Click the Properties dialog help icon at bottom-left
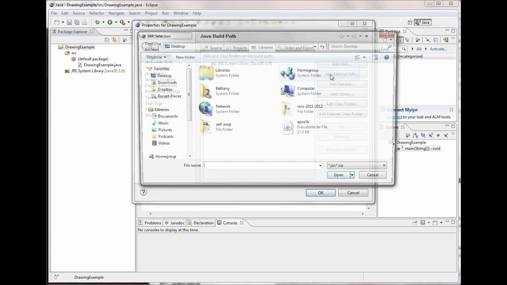 pos(143,192)
